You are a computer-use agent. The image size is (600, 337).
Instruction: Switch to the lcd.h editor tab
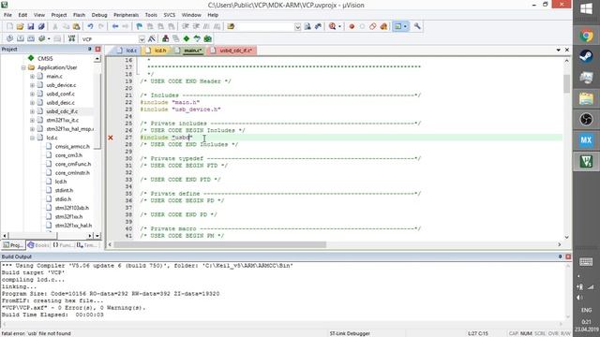(157, 51)
